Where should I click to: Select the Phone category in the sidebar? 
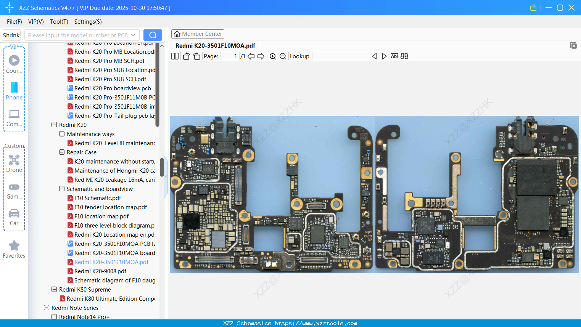click(14, 91)
